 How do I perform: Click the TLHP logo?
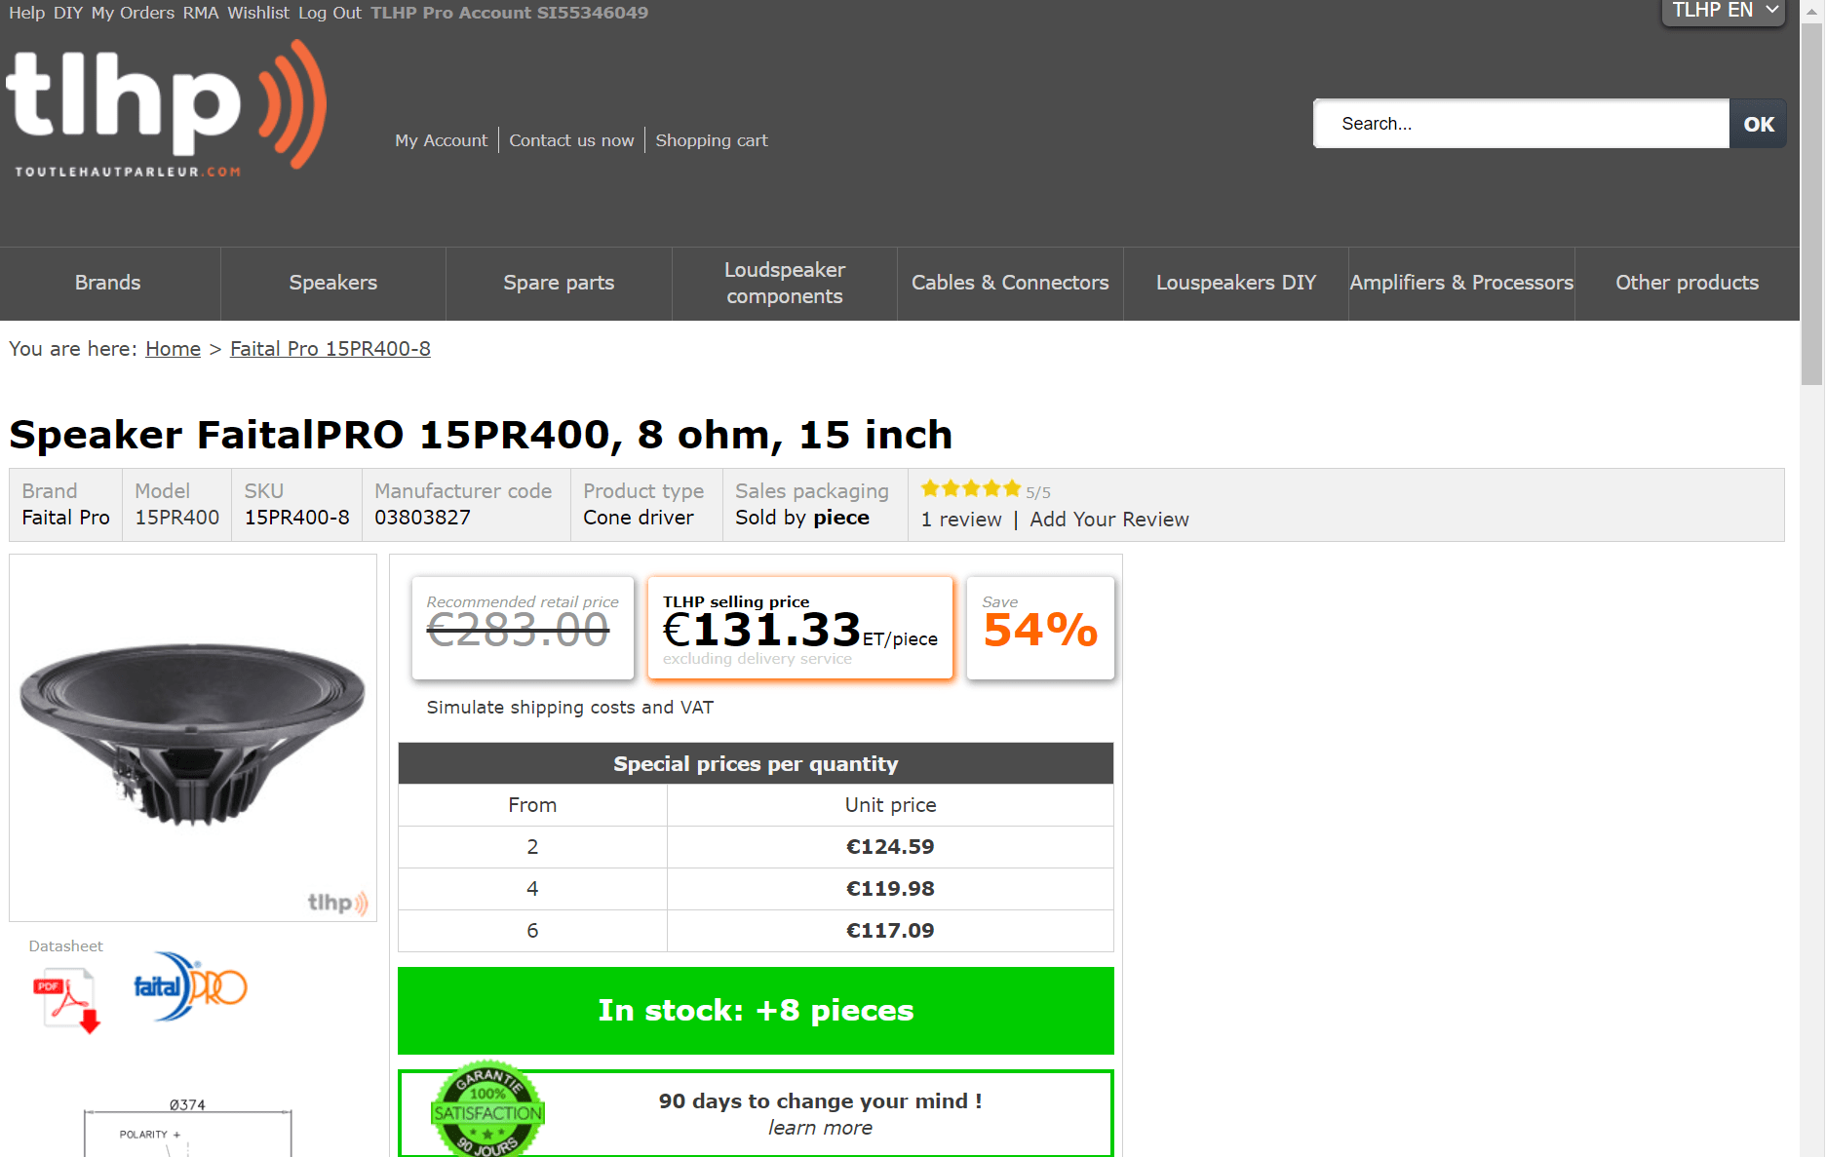click(166, 109)
